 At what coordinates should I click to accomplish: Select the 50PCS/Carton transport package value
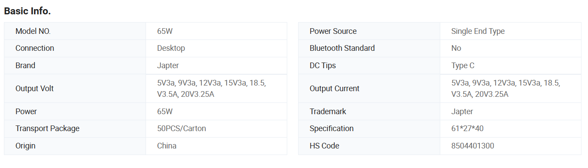click(x=181, y=128)
